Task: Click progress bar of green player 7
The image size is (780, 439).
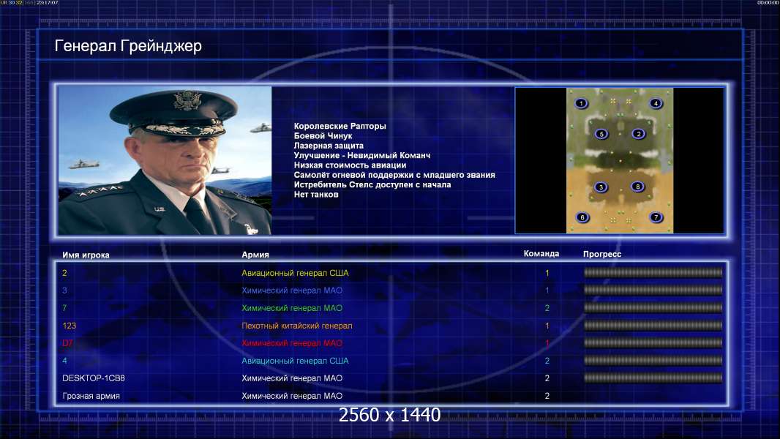Action: point(653,308)
